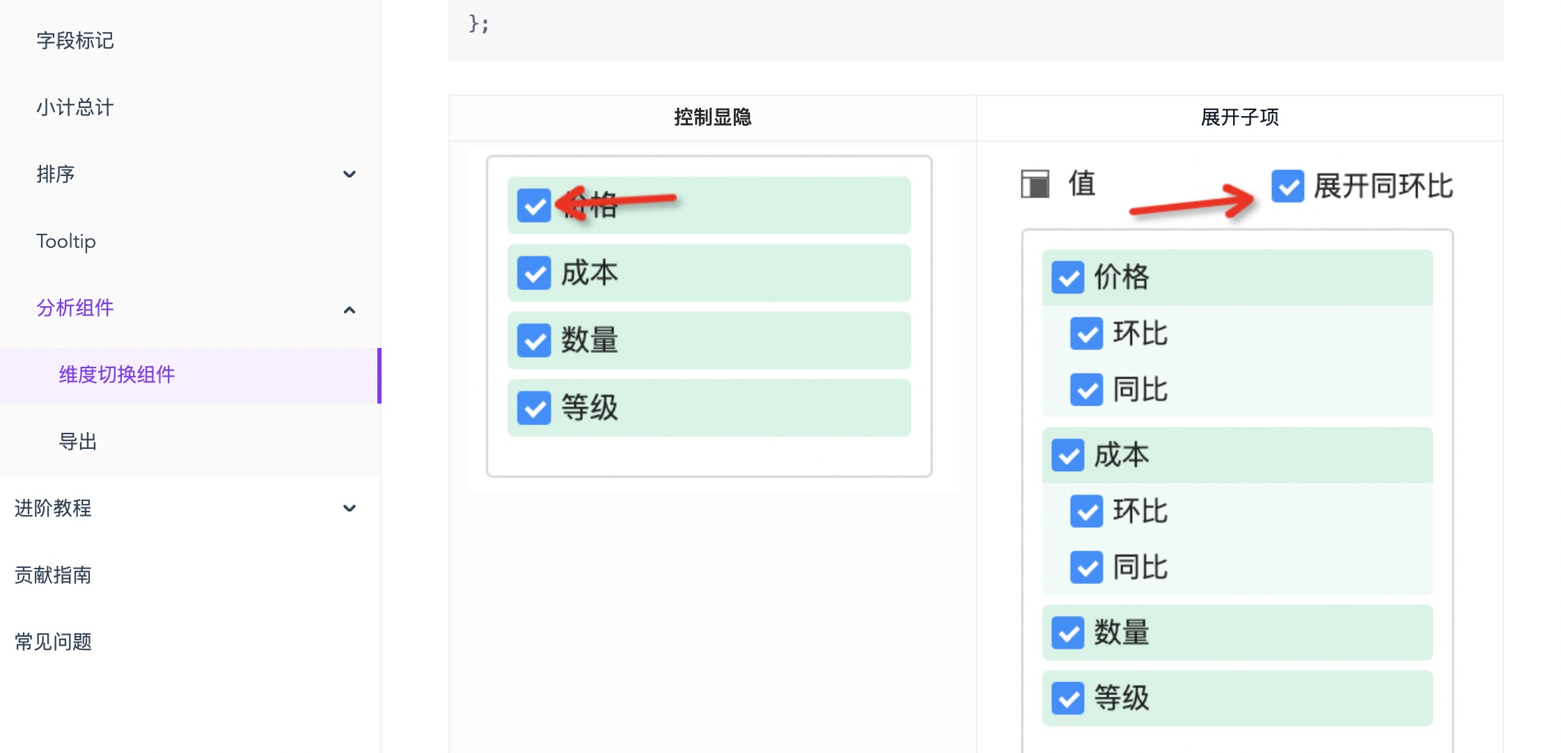Toggle the 成本 visibility checkbox
Screen dimensions: 1561x753
click(x=533, y=273)
